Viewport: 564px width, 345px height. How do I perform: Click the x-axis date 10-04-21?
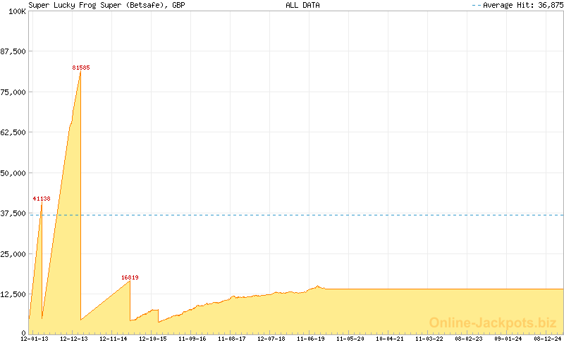pyautogui.click(x=390, y=339)
